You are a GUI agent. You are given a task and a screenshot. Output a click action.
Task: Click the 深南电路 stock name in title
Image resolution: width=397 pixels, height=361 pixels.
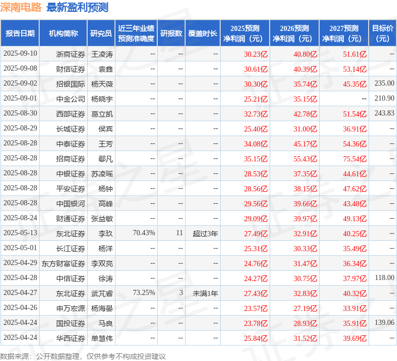pyautogui.click(x=21, y=7)
